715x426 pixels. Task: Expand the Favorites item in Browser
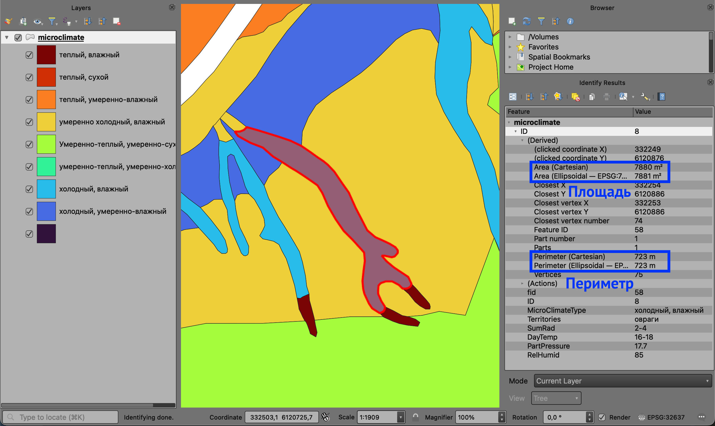(510, 47)
